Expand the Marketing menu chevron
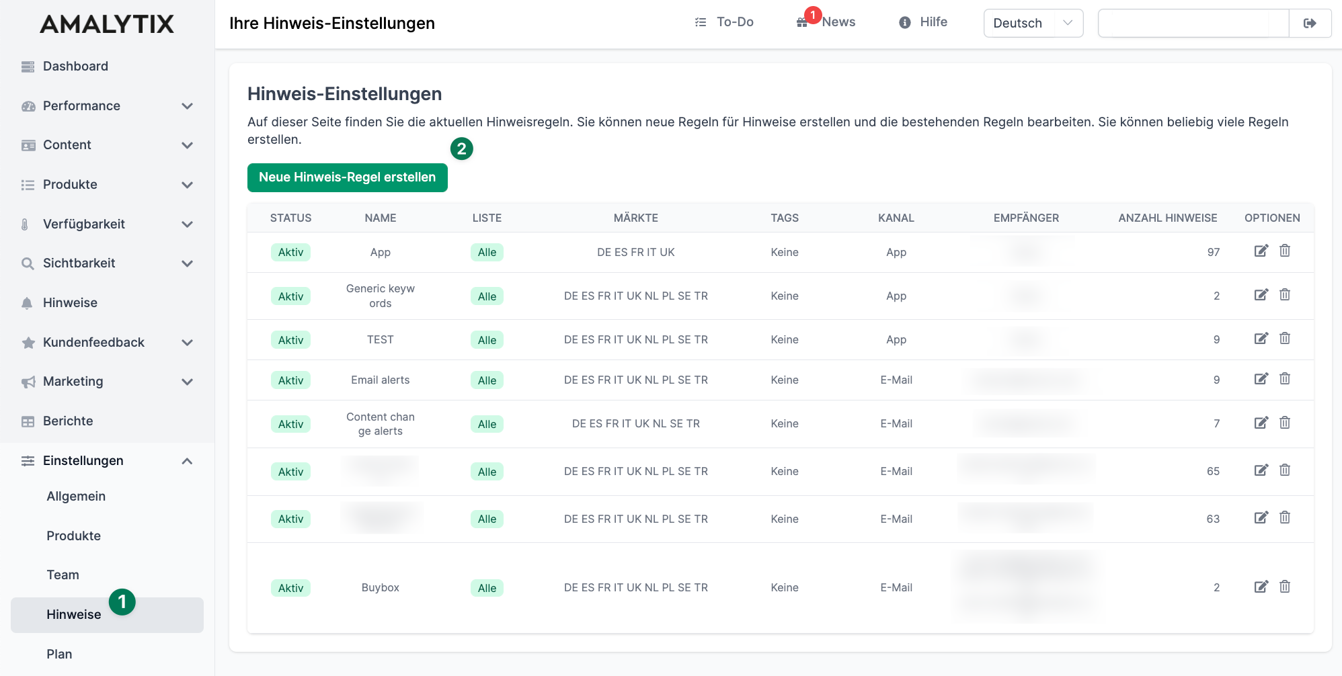 pos(187,382)
